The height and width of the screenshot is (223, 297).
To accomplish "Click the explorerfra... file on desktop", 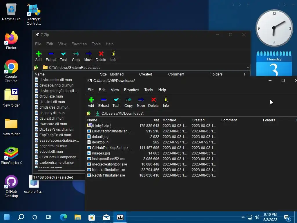I will (x=34, y=184).
